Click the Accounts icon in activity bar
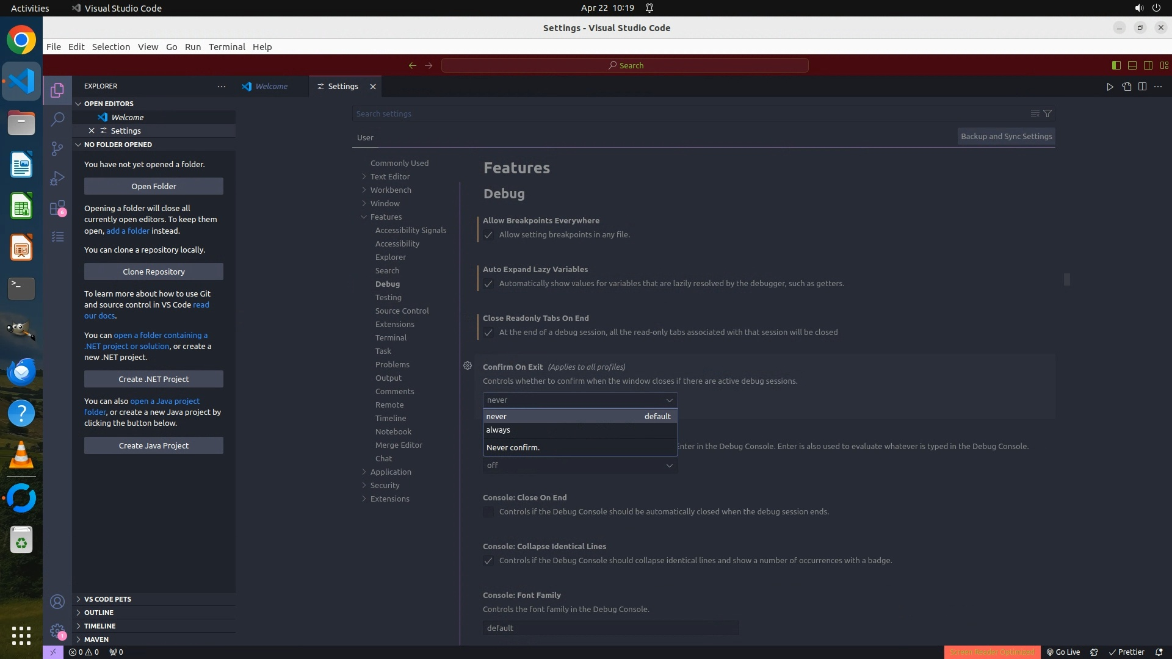Viewport: 1172px width, 659px height. point(57,602)
